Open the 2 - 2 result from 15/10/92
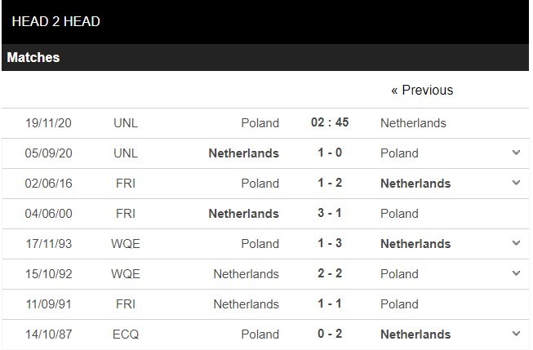 (330, 274)
